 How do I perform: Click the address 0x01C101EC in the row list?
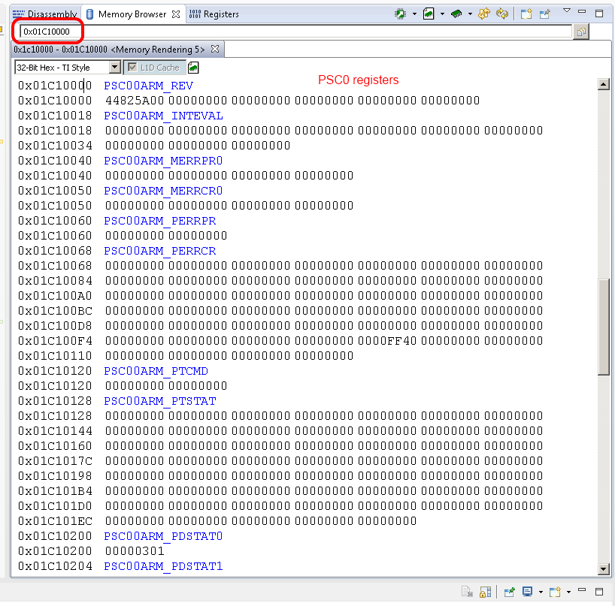pyautogui.click(x=55, y=521)
